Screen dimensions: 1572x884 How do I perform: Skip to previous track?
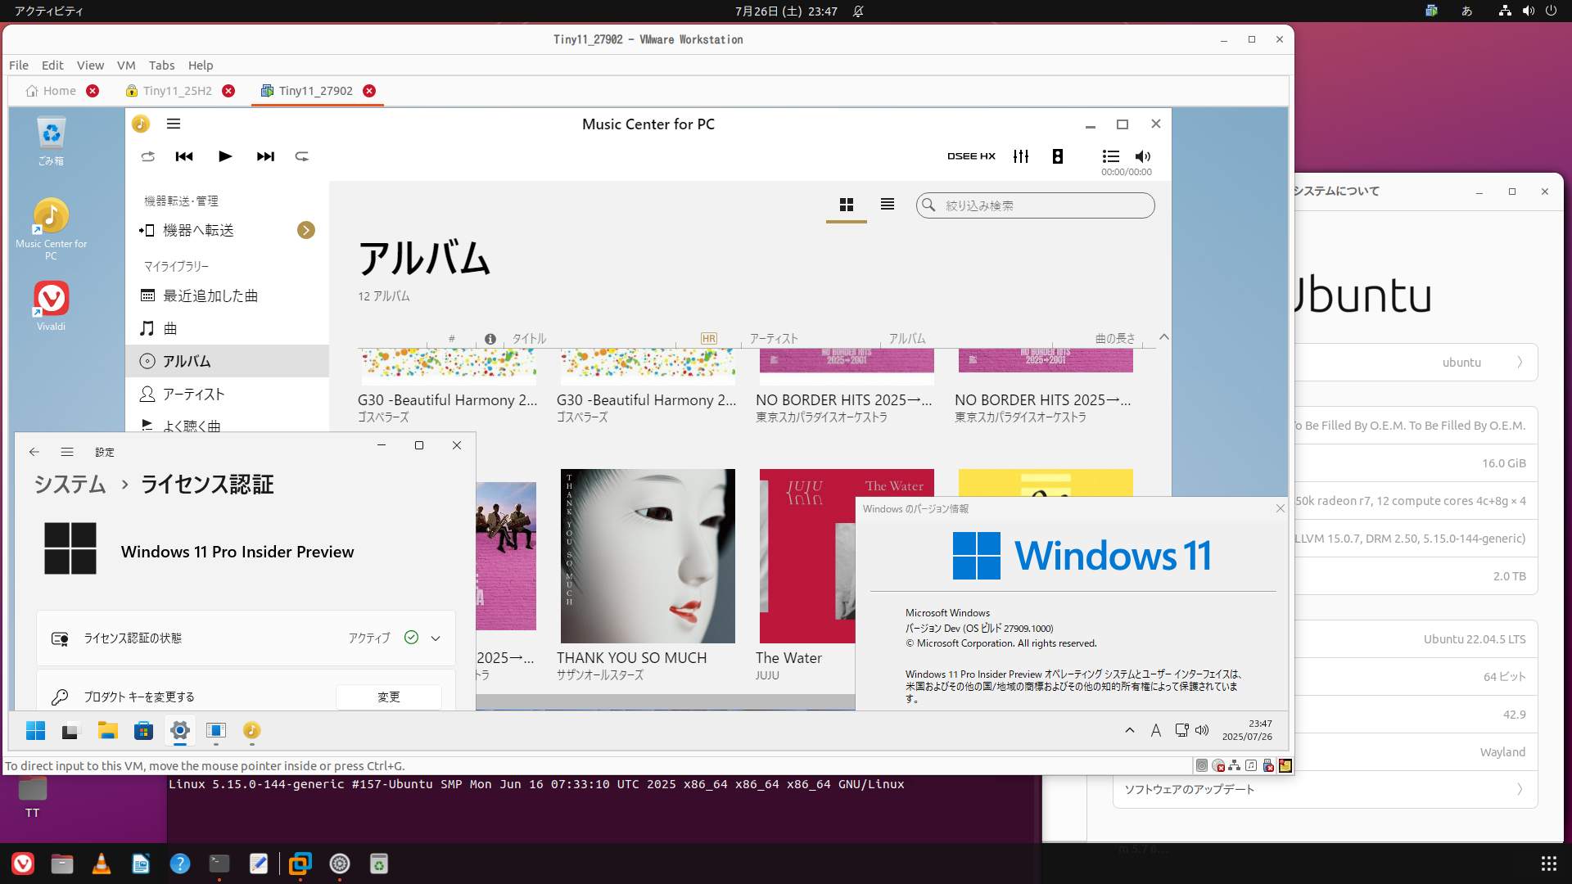(x=184, y=156)
